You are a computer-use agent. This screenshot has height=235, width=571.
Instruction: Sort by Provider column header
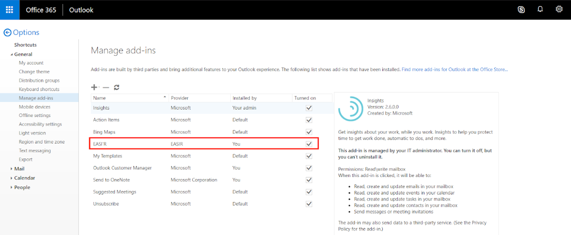coord(200,98)
